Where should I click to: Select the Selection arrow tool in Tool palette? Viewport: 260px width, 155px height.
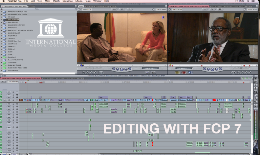[x=256, y=79]
